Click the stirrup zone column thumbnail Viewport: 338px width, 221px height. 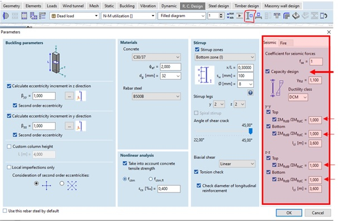click(x=204, y=75)
